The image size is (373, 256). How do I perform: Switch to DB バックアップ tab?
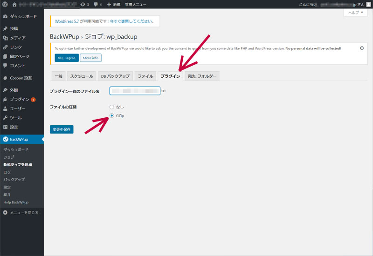[115, 76]
